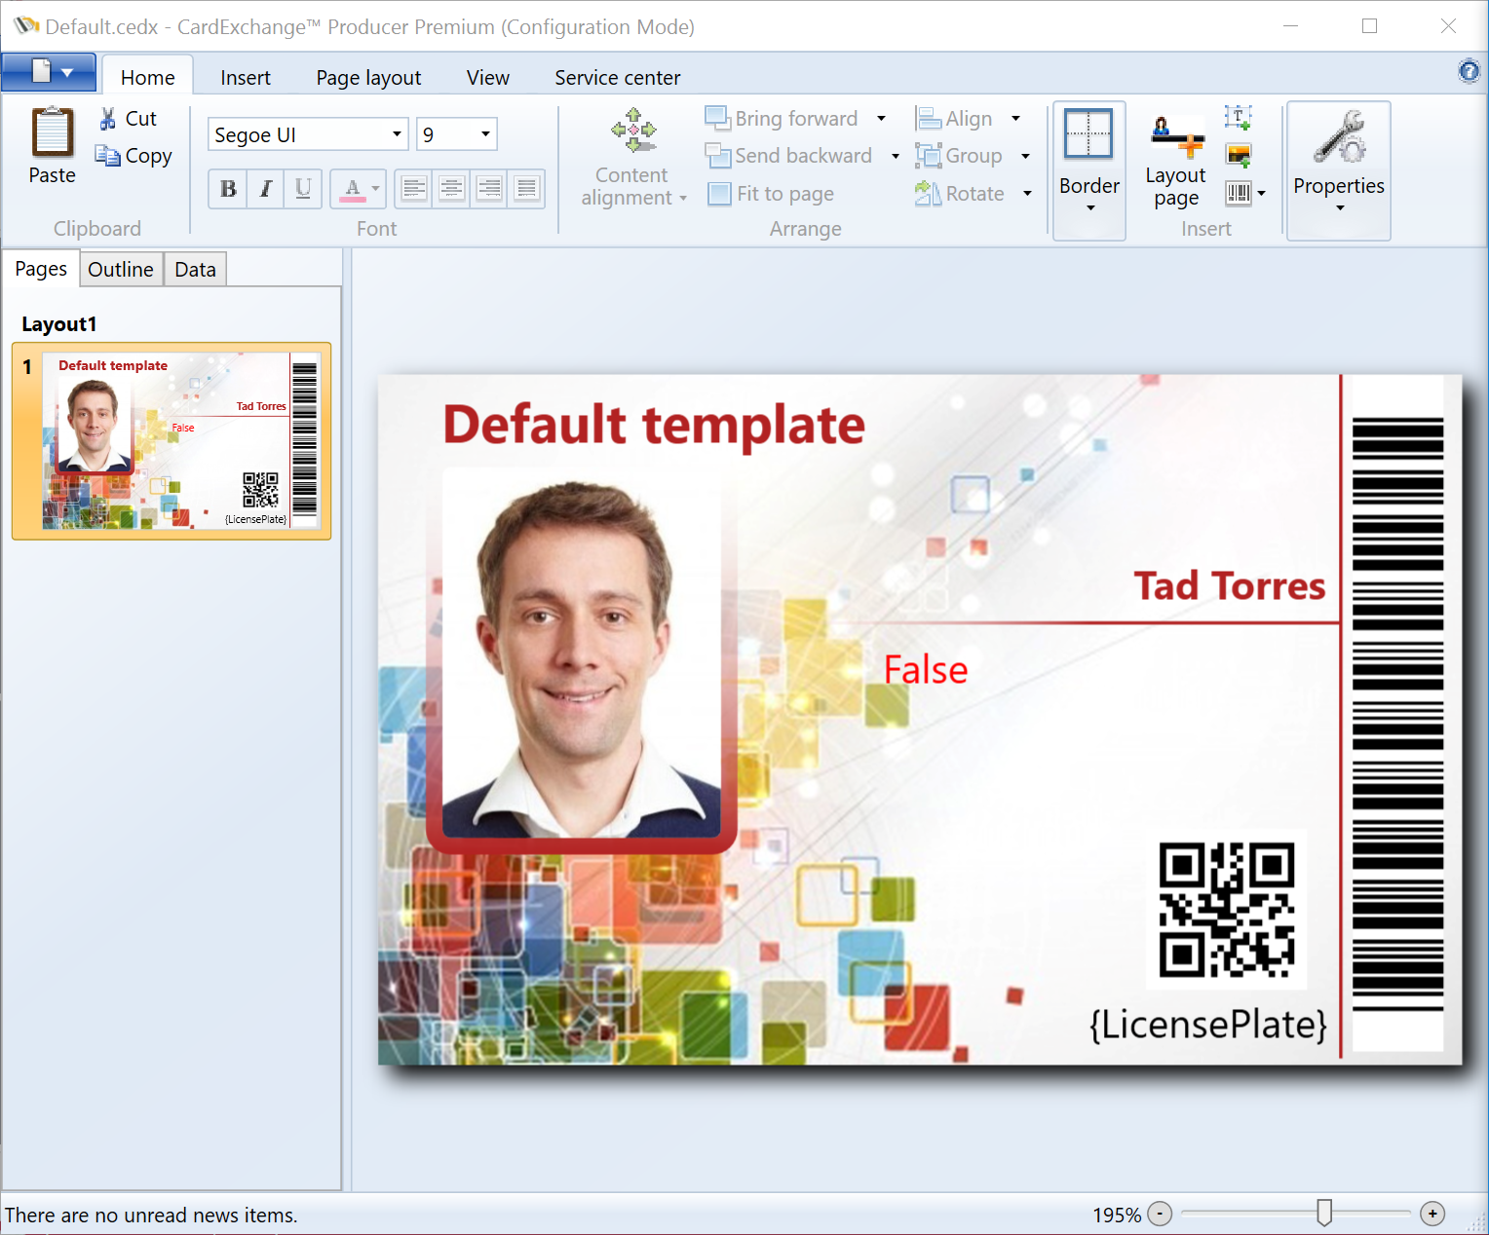Click the Cut scissors icon
Viewport: 1489px width, 1235px height.
108,119
